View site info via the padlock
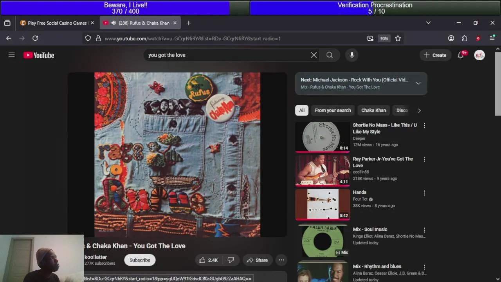 click(x=98, y=38)
